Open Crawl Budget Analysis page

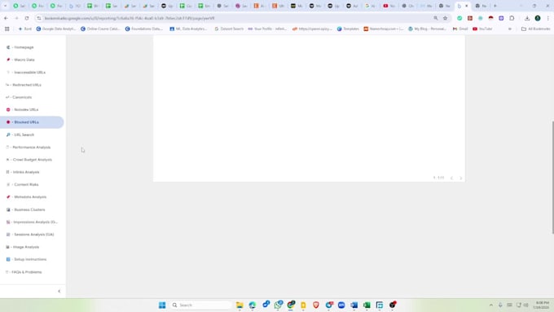(x=29, y=160)
